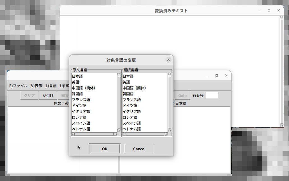The image size is (289, 181).
Task: Click down arrow of 原文言語 list scrollbar
Action: pos(119,130)
